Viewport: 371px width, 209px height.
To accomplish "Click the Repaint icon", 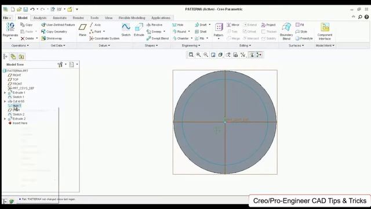I will (213, 55).
